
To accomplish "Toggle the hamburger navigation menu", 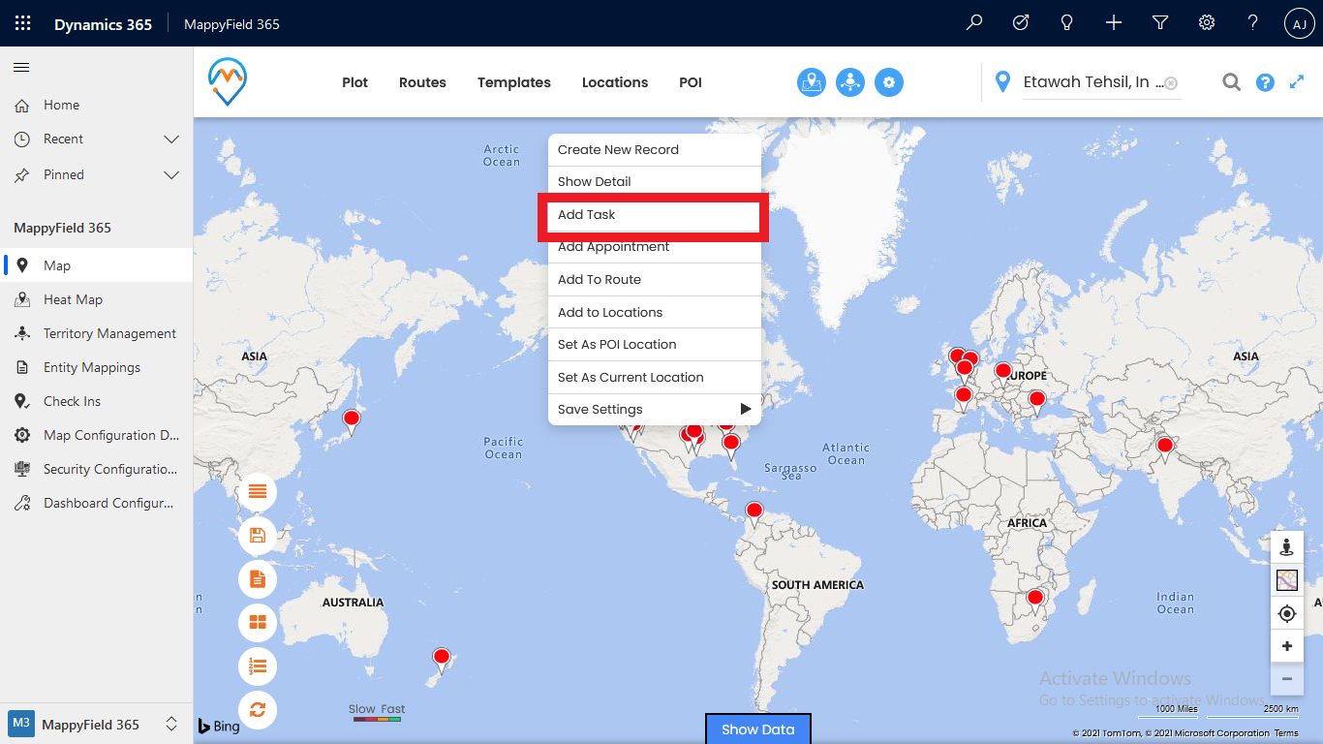I will (x=21, y=67).
